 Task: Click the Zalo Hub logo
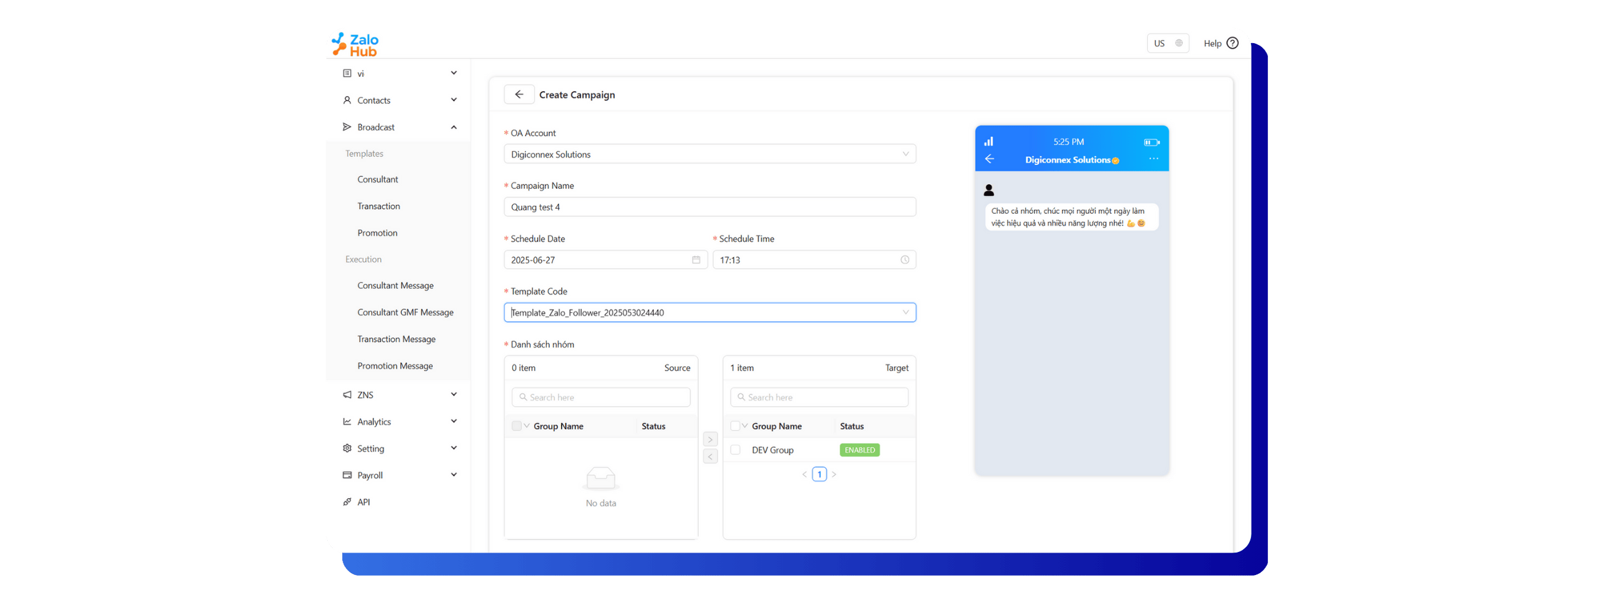355,44
